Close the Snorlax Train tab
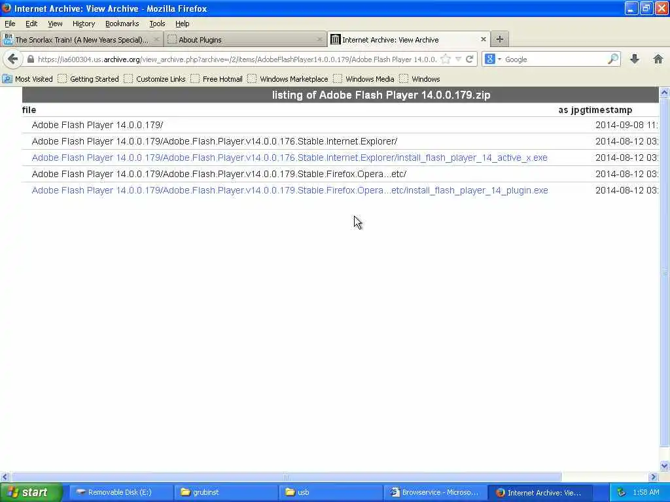 point(156,39)
